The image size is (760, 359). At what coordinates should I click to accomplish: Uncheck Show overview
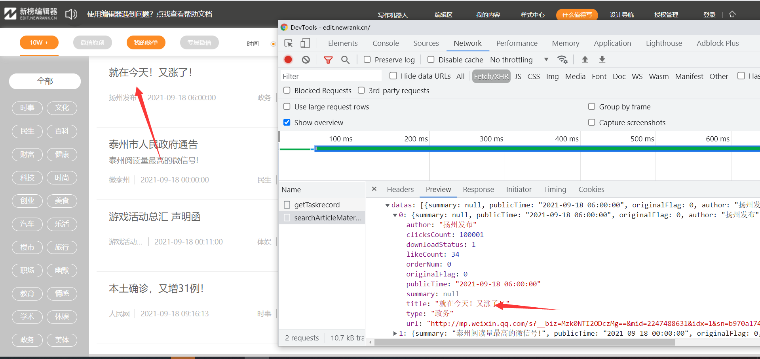tap(287, 122)
